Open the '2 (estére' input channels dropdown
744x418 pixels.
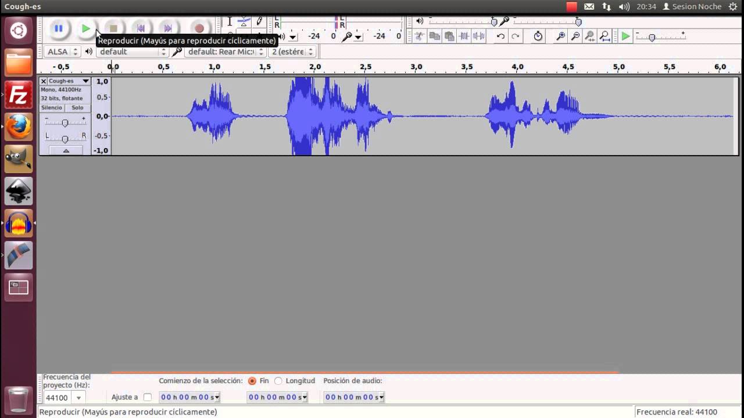[x=292, y=52]
